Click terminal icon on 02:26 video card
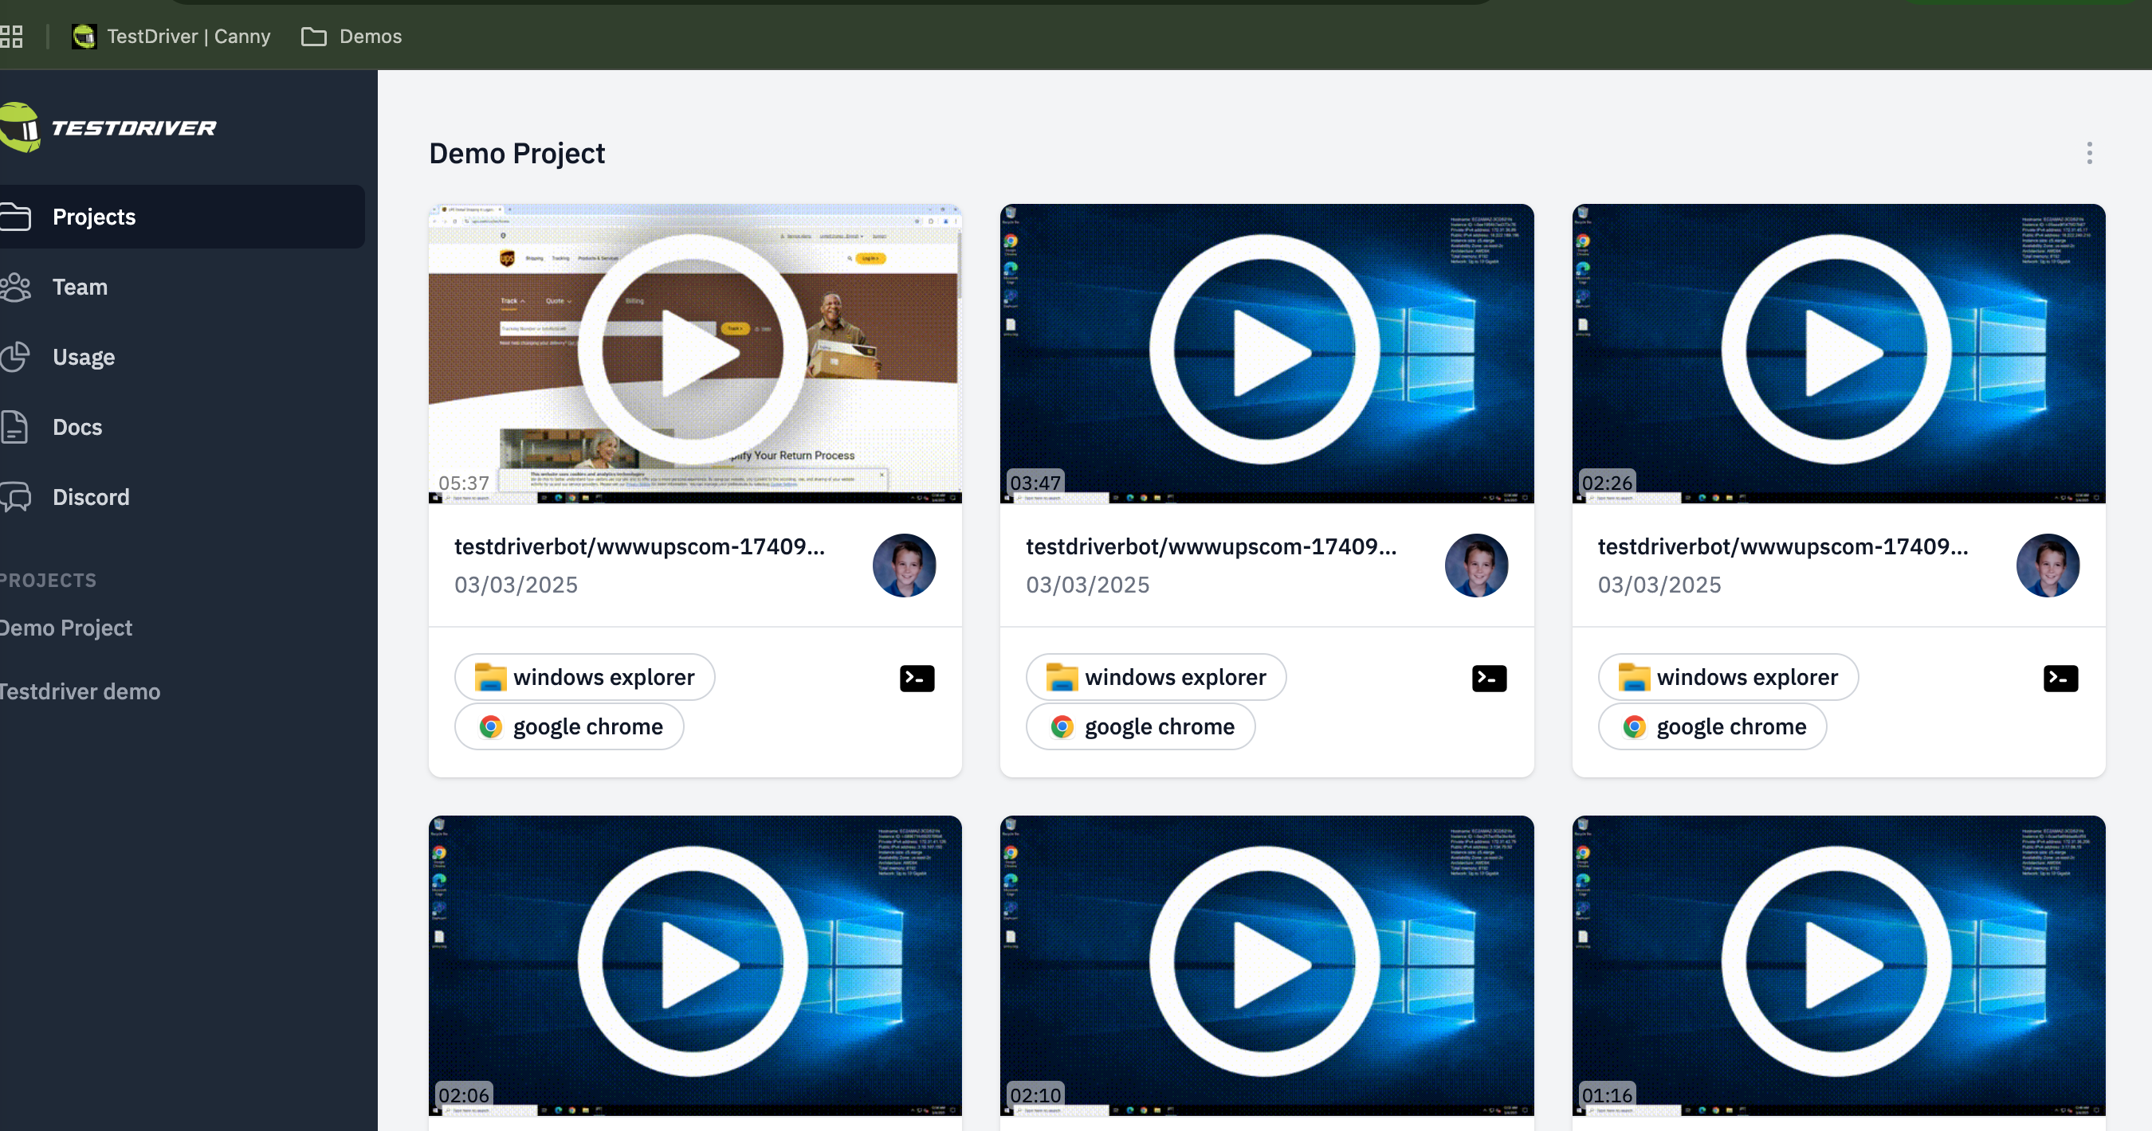The height and width of the screenshot is (1131, 2152). [x=2060, y=679]
